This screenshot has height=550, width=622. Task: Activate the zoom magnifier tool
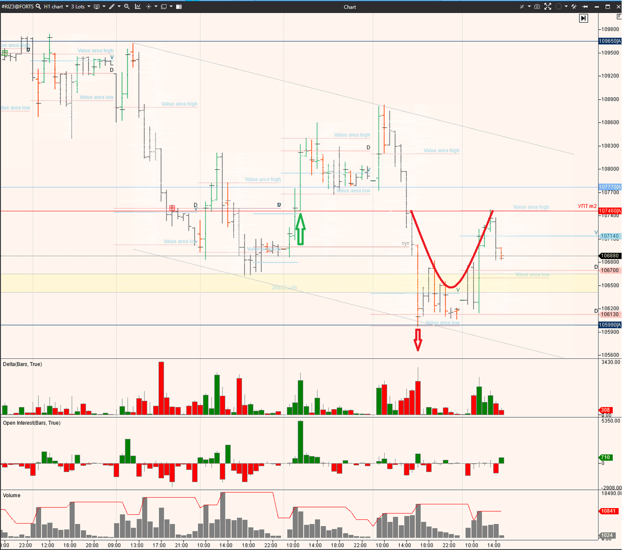tap(127, 7)
